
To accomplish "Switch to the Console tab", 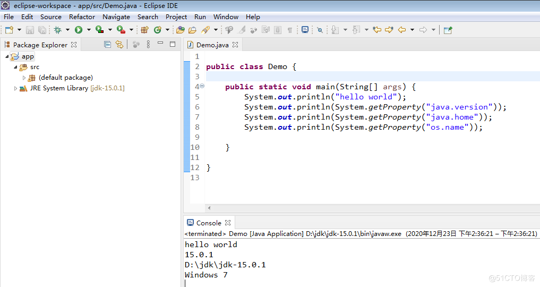I will tap(208, 223).
